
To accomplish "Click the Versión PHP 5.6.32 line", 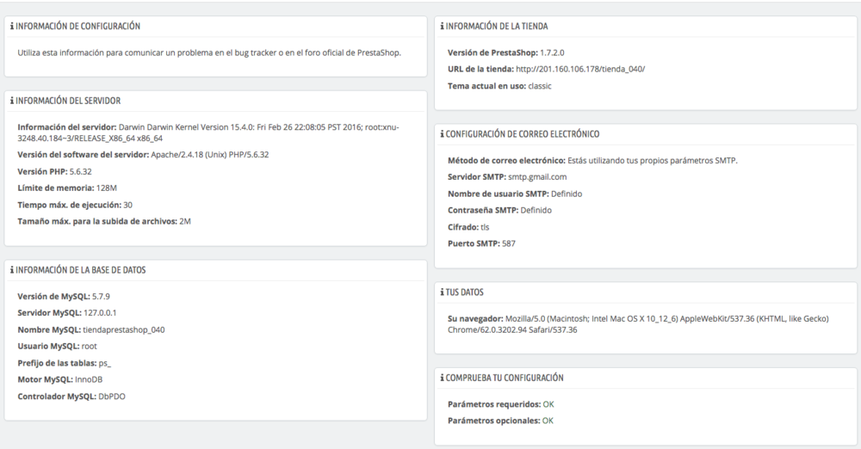I will click(x=54, y=171).
